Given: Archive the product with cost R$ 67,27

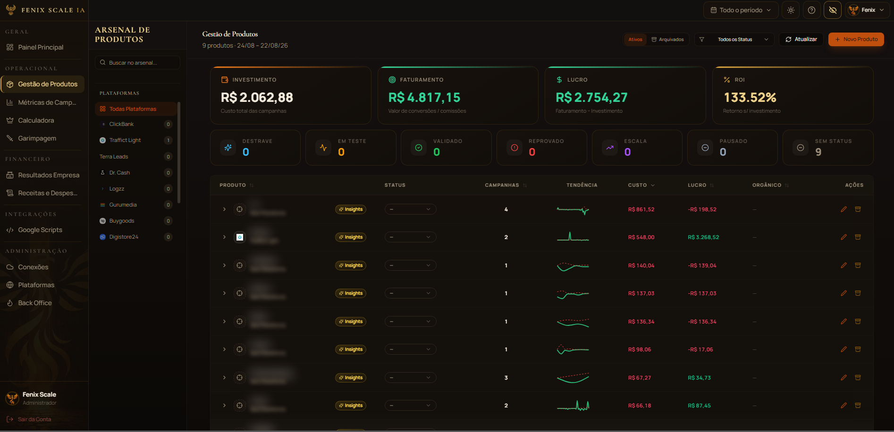Looking at the screenshot, I should 858,378.
